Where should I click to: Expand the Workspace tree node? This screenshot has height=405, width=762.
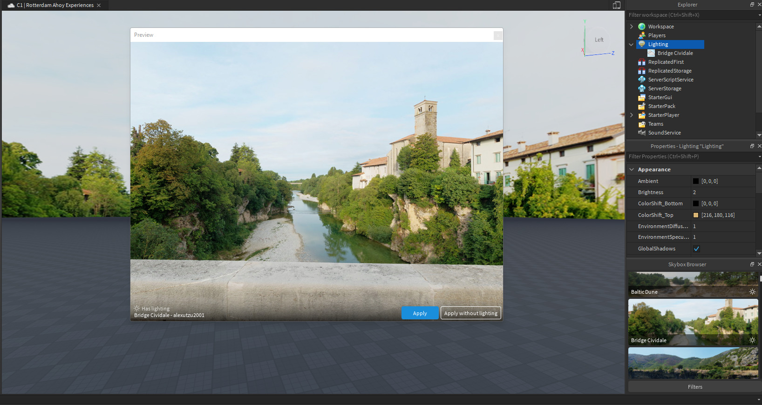click(632, 27)
